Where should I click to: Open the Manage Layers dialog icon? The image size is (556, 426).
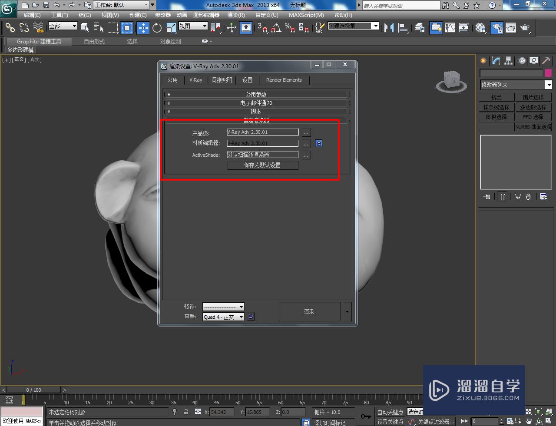click(x=420, y=28)
